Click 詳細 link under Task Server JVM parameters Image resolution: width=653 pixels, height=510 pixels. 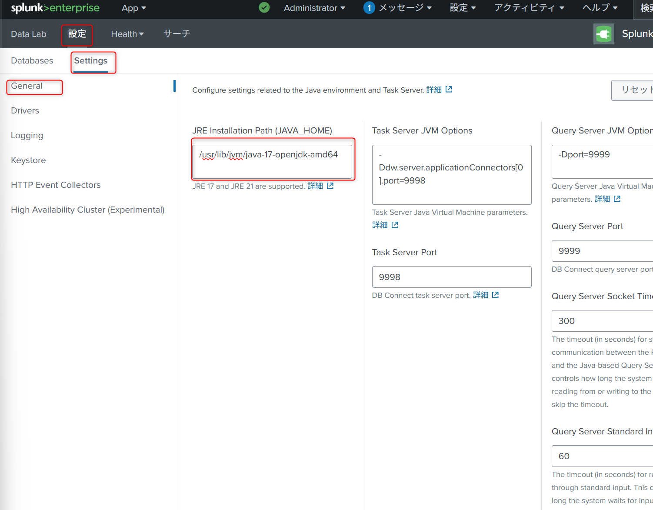click(380, 225)
